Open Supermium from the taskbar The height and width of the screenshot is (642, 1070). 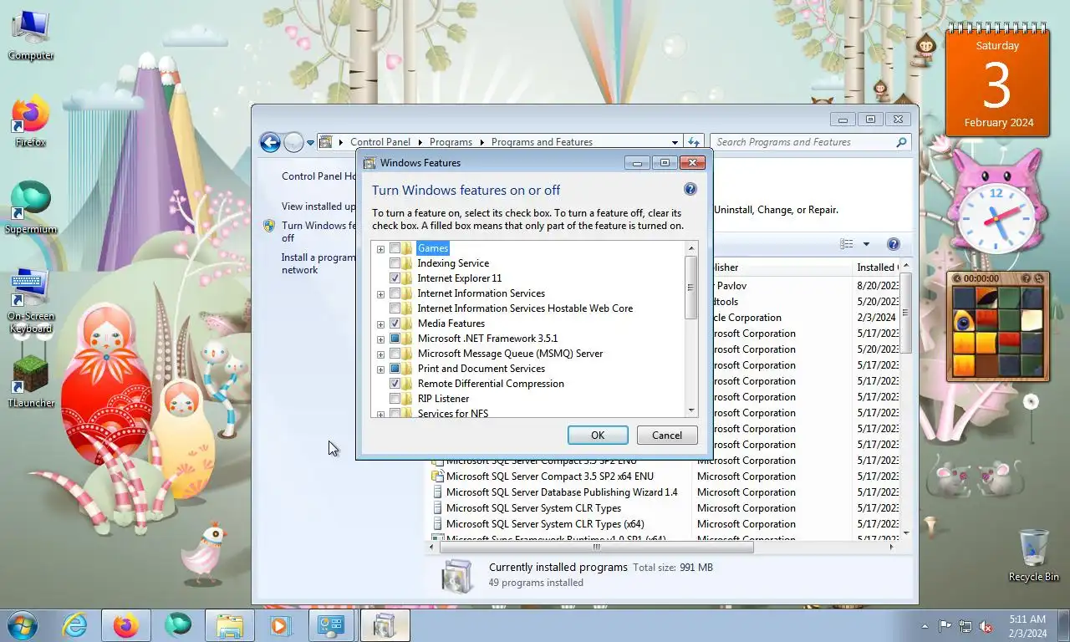(177, 625)
